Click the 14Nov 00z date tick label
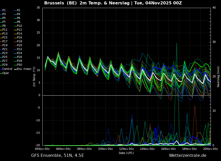221x161 pixels. [147, 149]
